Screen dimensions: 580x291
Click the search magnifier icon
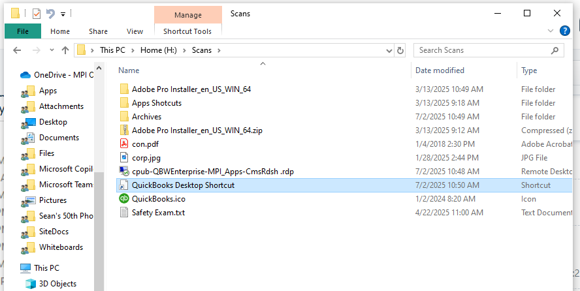(x=555, y=51)
